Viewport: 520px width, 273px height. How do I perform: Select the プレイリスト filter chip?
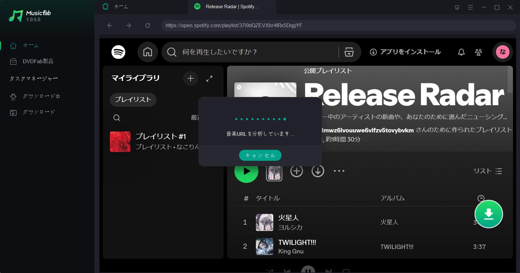(x=133, y=100)
